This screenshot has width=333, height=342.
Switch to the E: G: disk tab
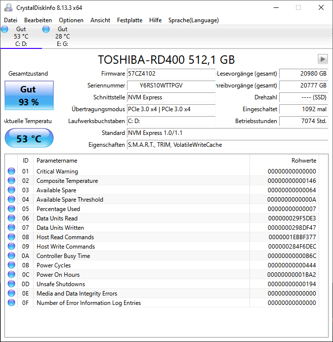pyautogui.click(x=63, y=37)
